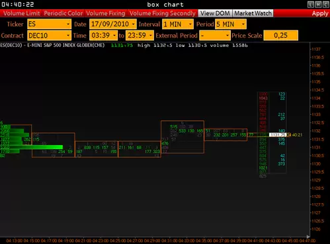Open the Period 5 MIN dropdown
The width and height of the screenshot is (330, 244).
click(231, 24)
